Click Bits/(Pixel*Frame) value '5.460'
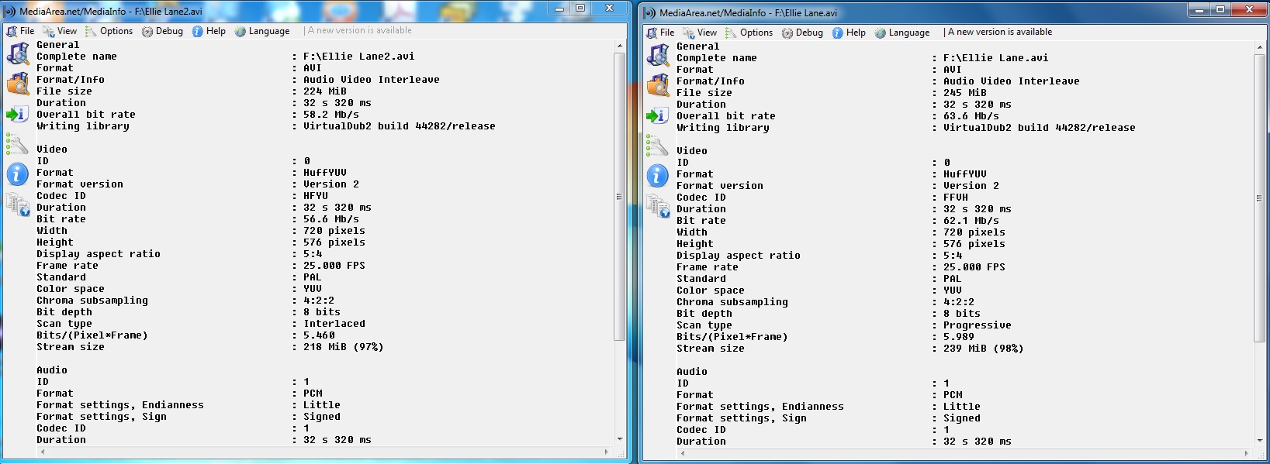 (320, 335)
